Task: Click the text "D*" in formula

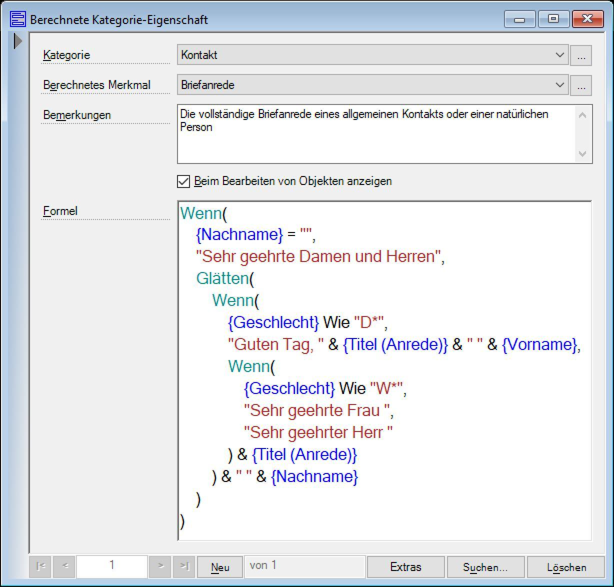Action: (x=368, y=322)
